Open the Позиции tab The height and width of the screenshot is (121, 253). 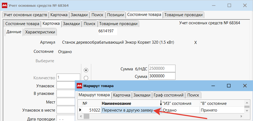(x=115, y=15)
